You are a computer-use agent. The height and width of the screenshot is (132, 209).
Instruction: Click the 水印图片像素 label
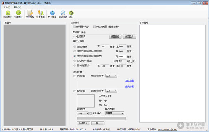(x=105, y=96)
